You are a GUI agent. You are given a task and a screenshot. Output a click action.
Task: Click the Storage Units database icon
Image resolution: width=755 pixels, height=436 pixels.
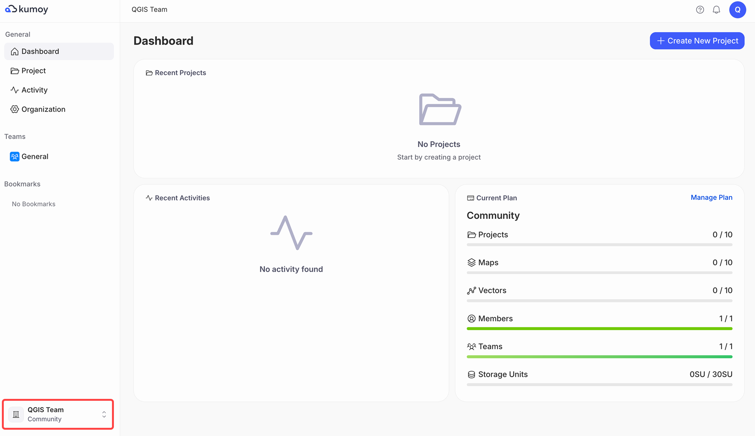[471, 374]
